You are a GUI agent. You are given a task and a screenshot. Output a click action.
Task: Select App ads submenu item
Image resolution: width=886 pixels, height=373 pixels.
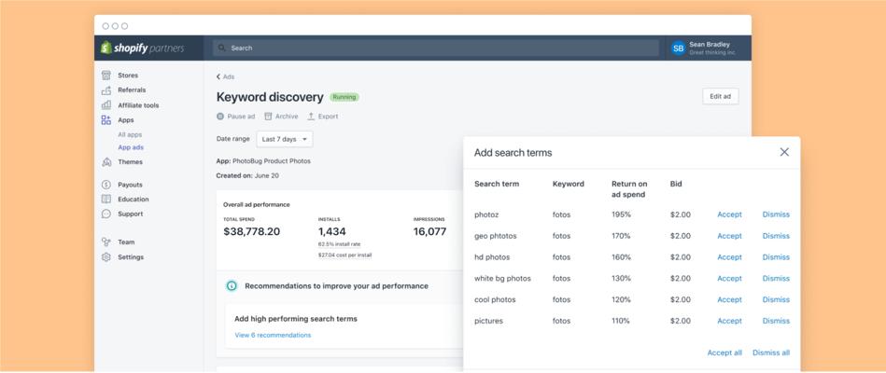click(131, 147)
